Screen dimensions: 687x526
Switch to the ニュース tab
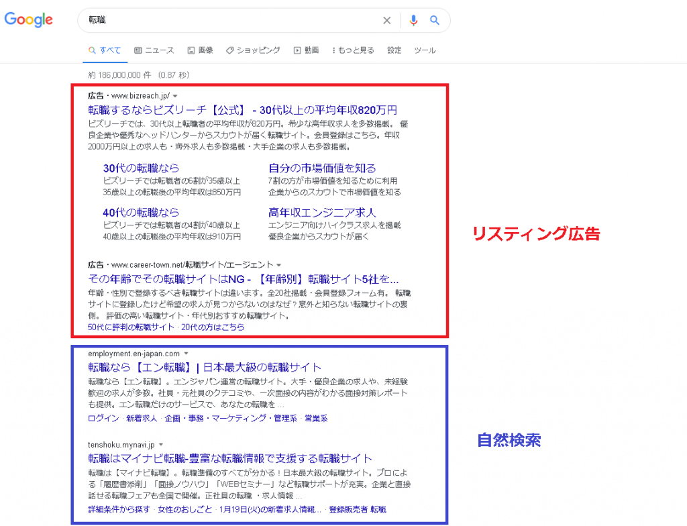pos(154,50)
